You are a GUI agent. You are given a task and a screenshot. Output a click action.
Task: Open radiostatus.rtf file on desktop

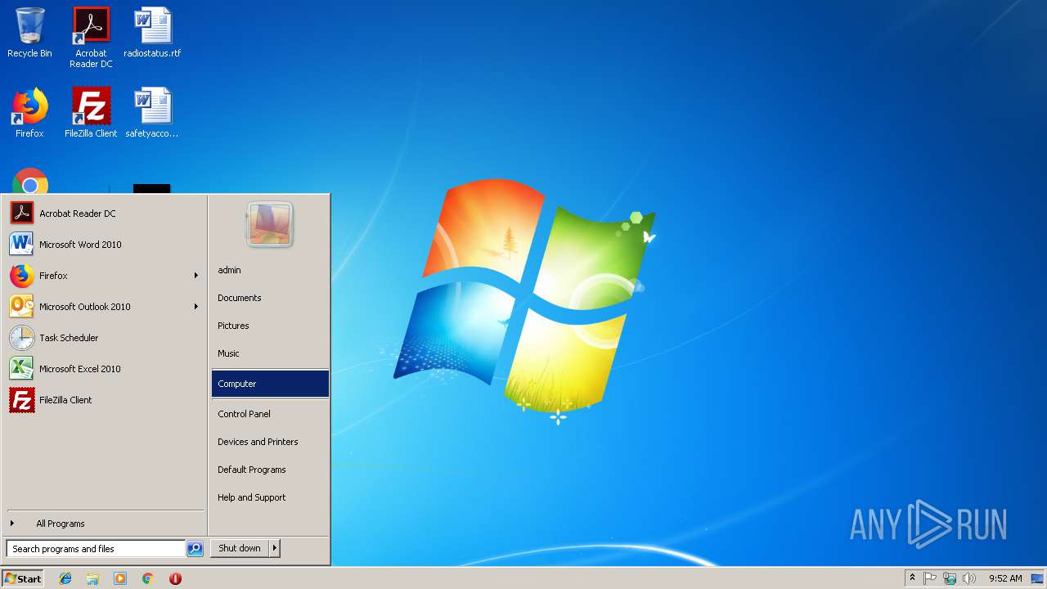click(x=152, y=33)
